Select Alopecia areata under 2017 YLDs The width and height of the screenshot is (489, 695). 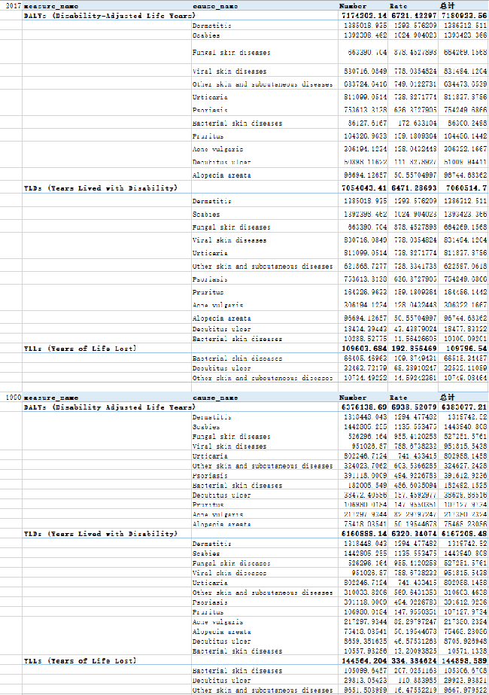221,319
